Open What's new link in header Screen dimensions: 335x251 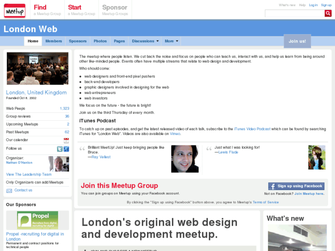click(287, 5)
